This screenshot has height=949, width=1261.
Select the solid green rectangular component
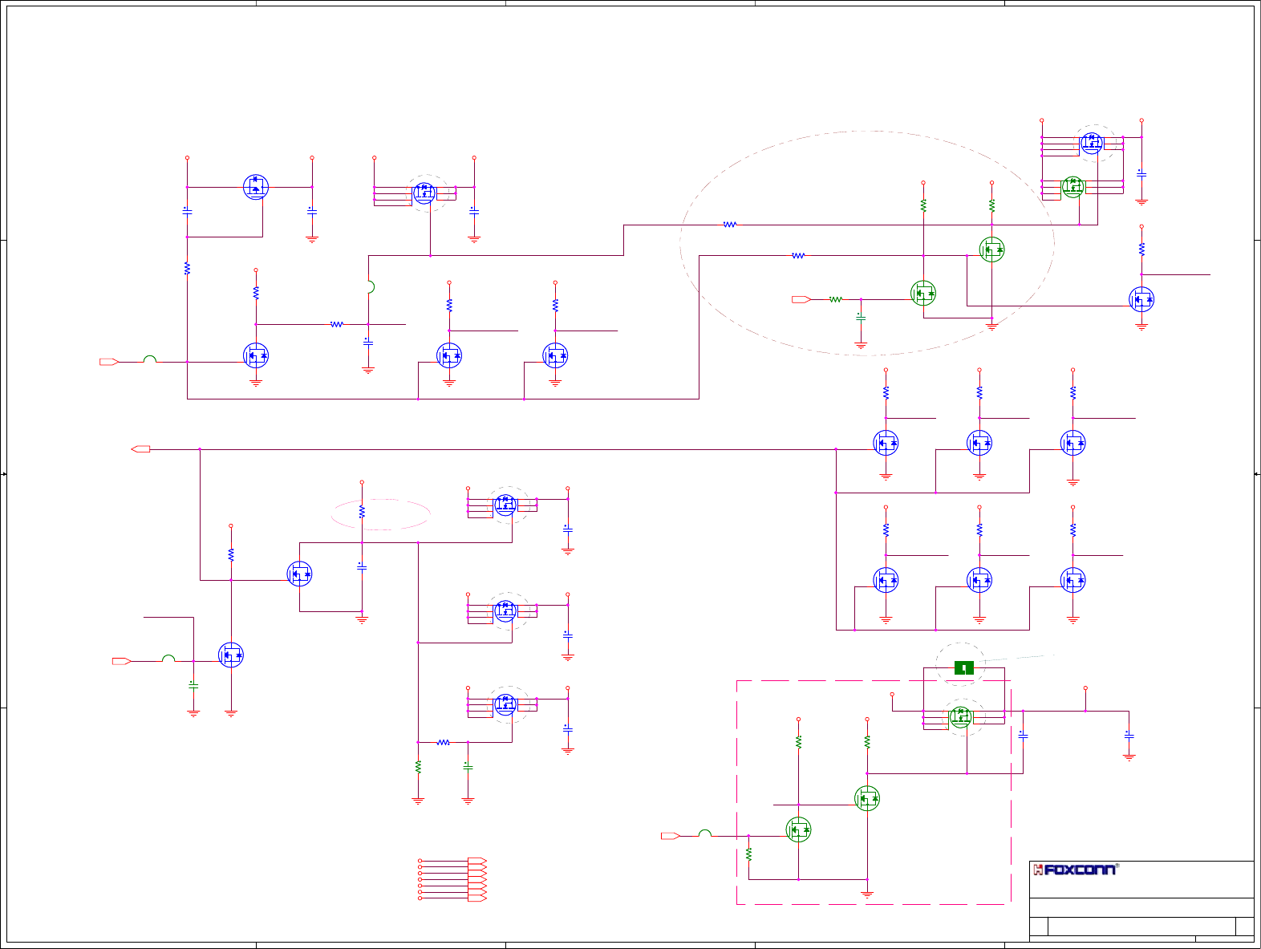point(964,667)
